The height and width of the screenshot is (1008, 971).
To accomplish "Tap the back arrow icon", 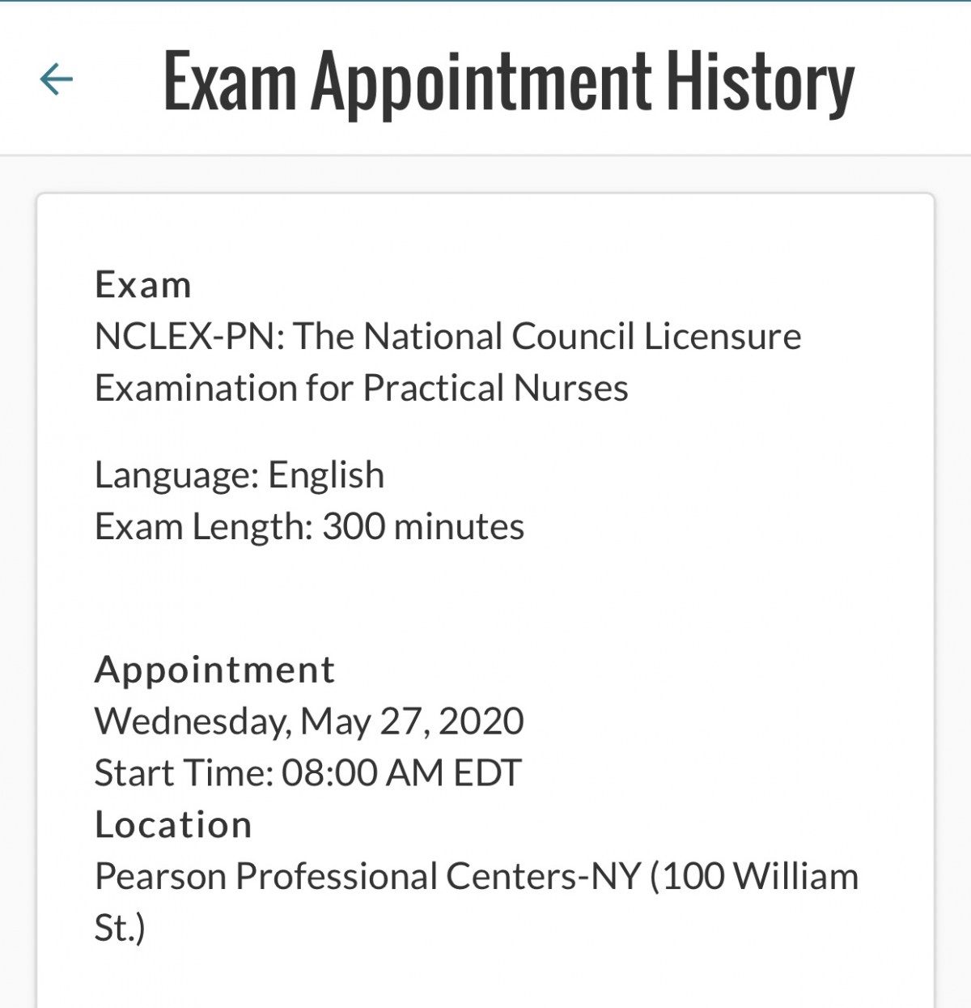I will [x=57, y=79].
